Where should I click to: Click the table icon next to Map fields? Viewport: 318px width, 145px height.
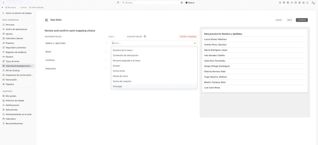tap(47, 20)
